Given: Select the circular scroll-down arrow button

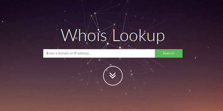Looking at the screenshot, I should pos(113,76).
